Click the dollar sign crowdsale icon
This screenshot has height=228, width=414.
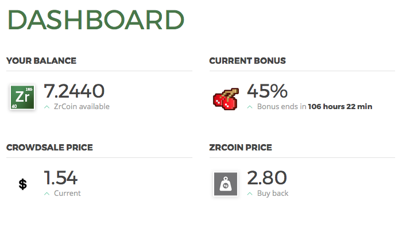click(x=23, y=184)
